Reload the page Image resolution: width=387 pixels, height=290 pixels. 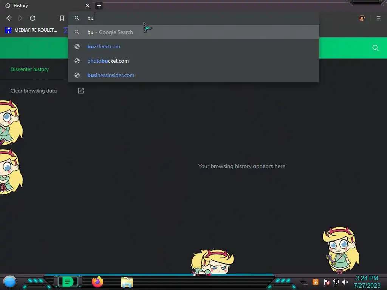[x=33, y=18]
